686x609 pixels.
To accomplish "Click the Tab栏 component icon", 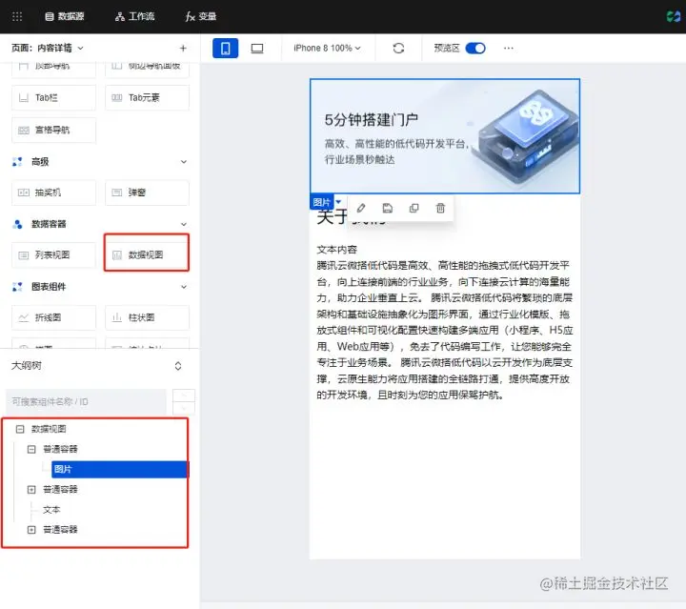I will pos(24,97).
